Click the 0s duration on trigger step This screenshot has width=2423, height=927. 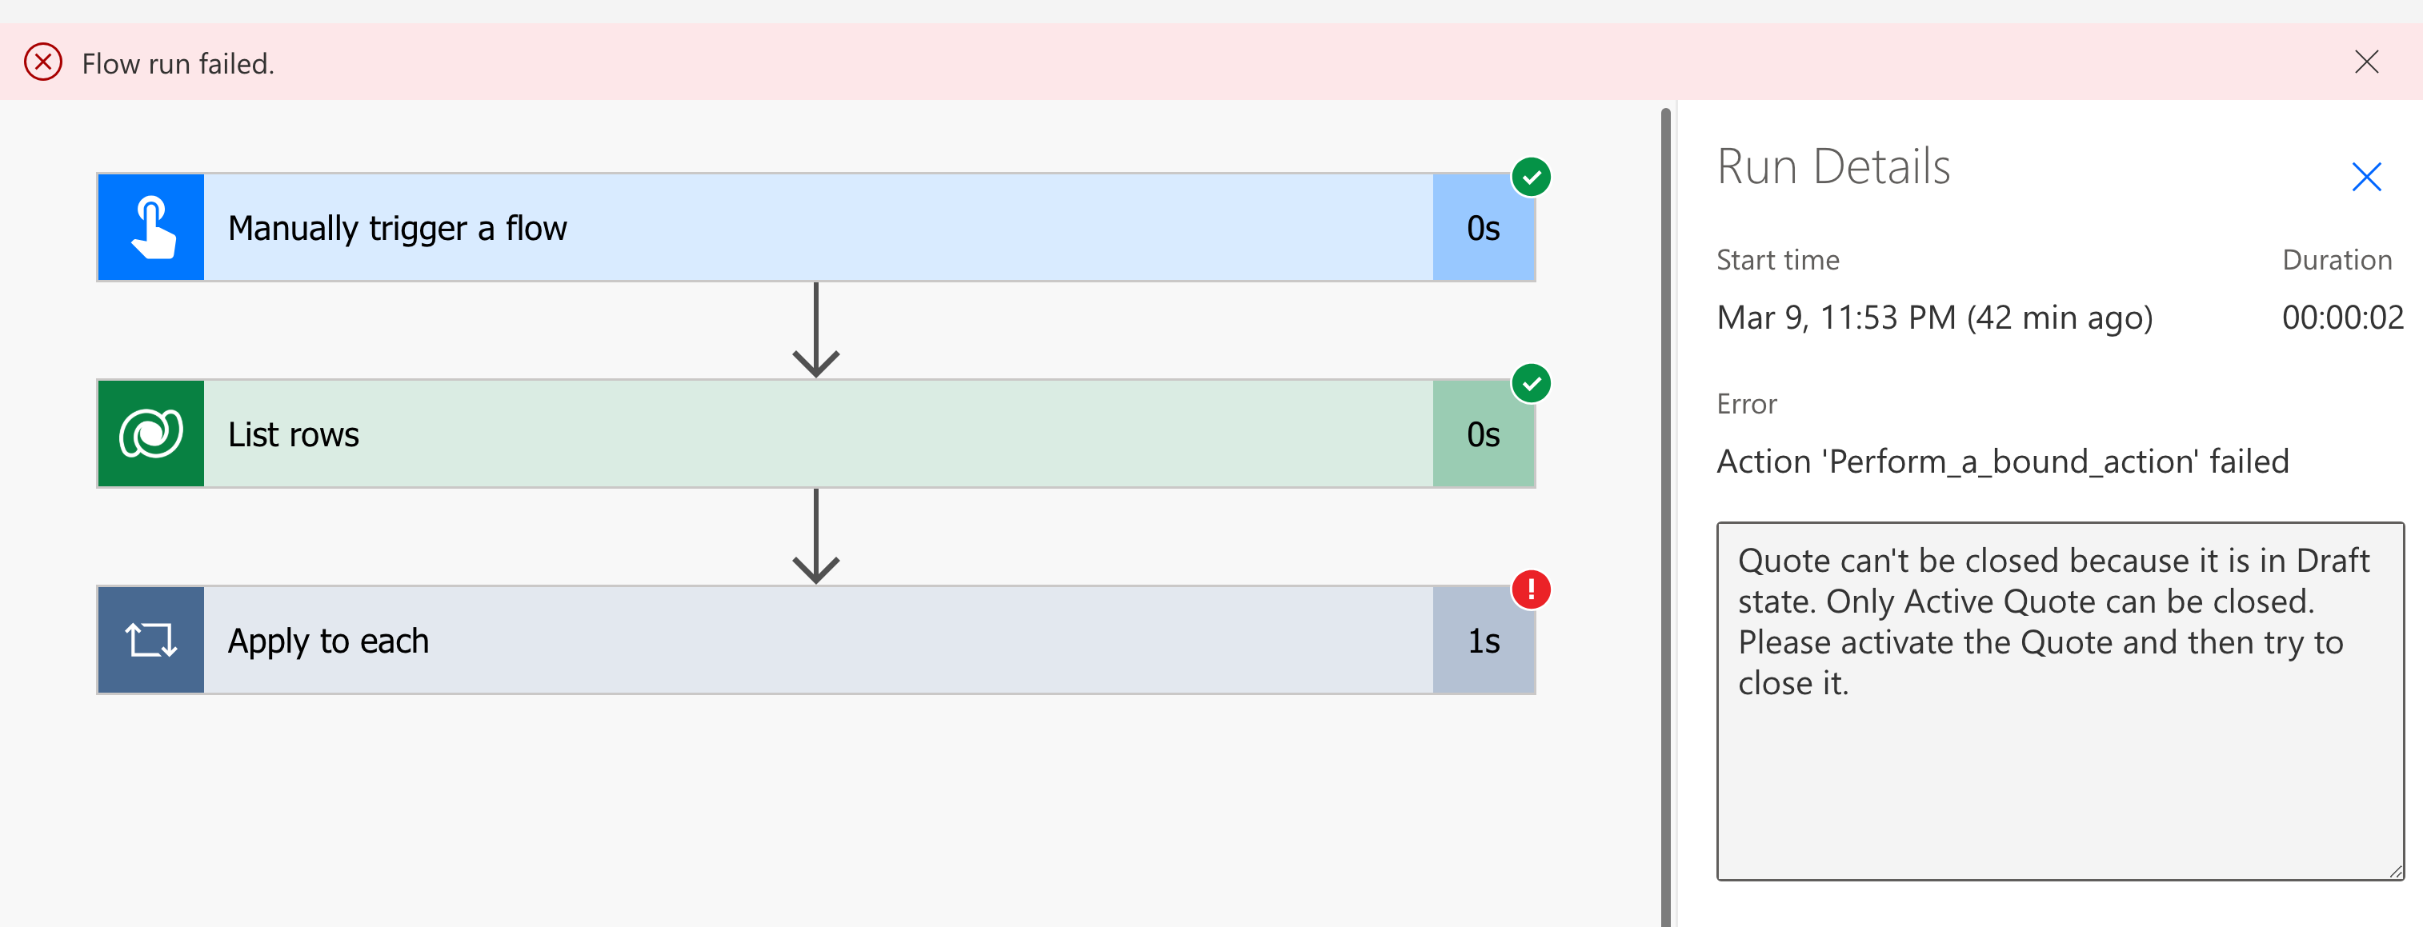click(1484, 227)
